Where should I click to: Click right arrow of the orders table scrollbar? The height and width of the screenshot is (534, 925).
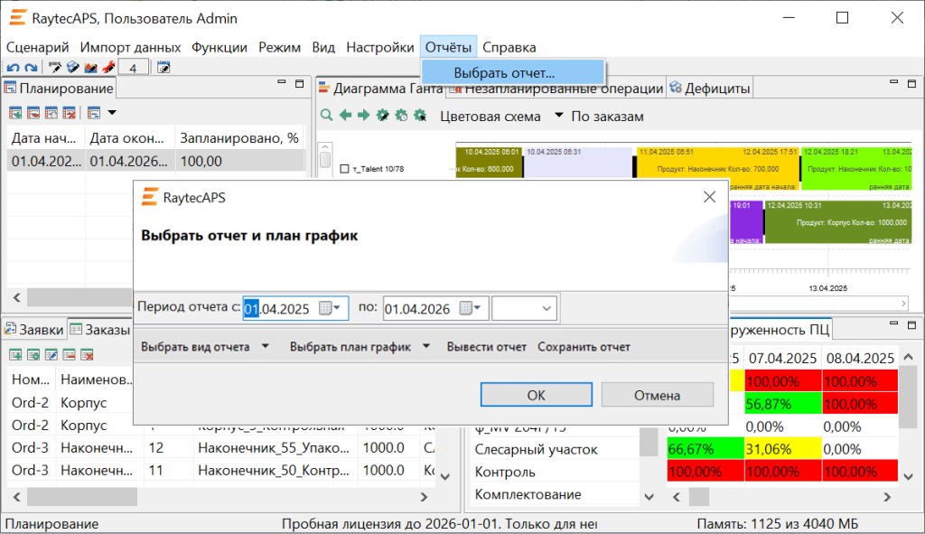[x=424, y=497]
